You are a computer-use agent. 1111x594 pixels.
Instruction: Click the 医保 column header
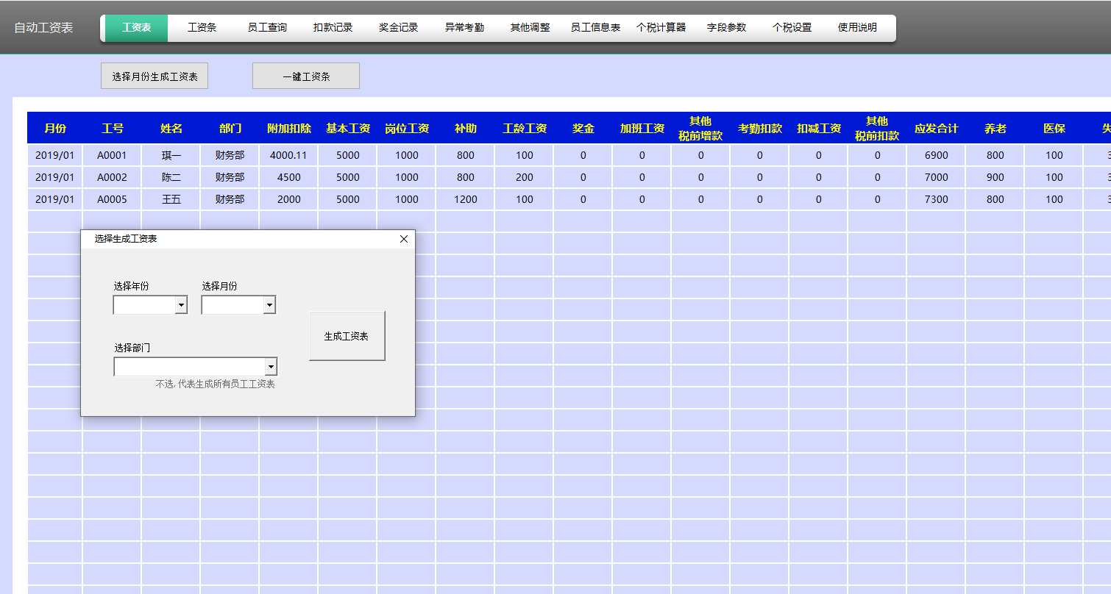tap(1054, 129)
